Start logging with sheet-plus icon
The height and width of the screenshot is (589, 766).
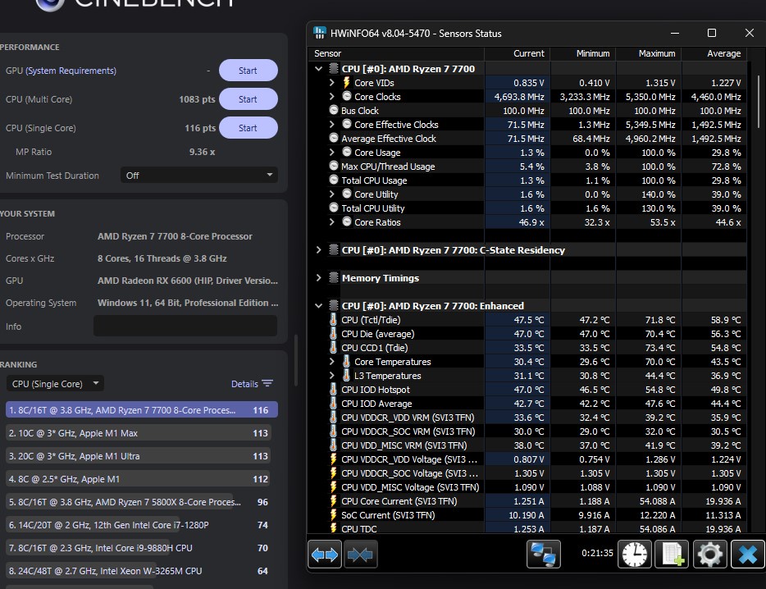tap(672, 555)
